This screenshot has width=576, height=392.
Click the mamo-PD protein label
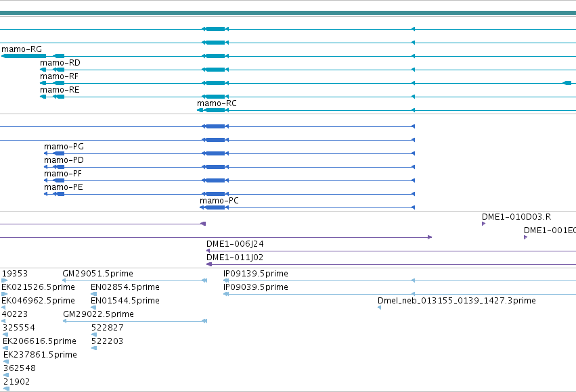point(64,160)
